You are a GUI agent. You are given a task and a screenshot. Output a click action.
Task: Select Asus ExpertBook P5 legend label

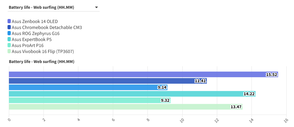tap(32, 39)
